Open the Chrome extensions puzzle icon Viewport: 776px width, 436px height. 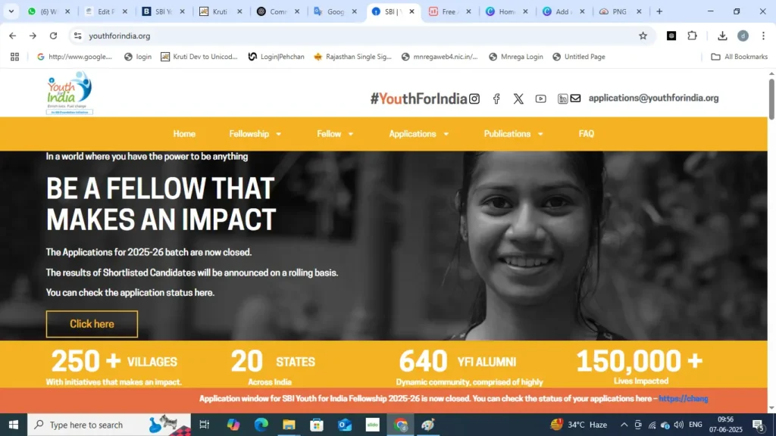coord(693,36)
